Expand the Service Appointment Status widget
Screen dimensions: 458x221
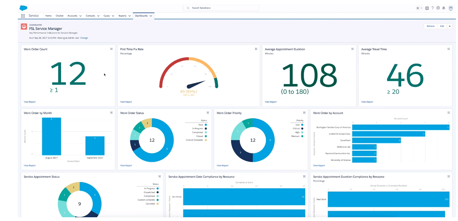pyautogui.click(x=159, y=176)
